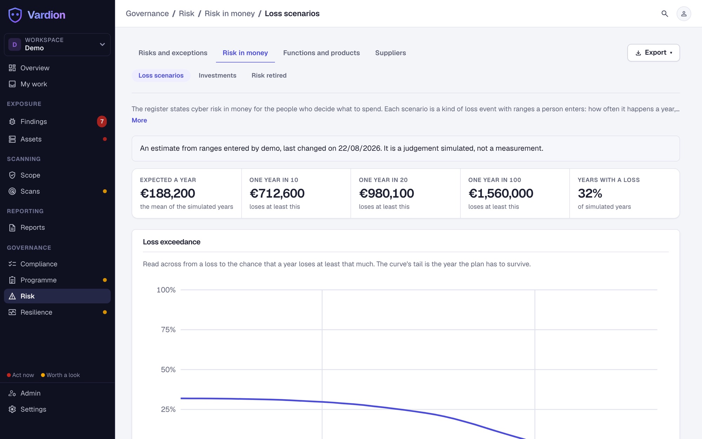Click the Programme clipboard icon
Viewport: 702px width, 439px height.
(12, 280)
